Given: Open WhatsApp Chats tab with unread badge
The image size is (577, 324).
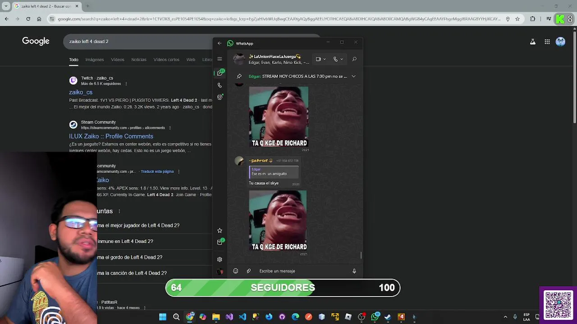Looking at the screenshot, I should click(220, 73).
